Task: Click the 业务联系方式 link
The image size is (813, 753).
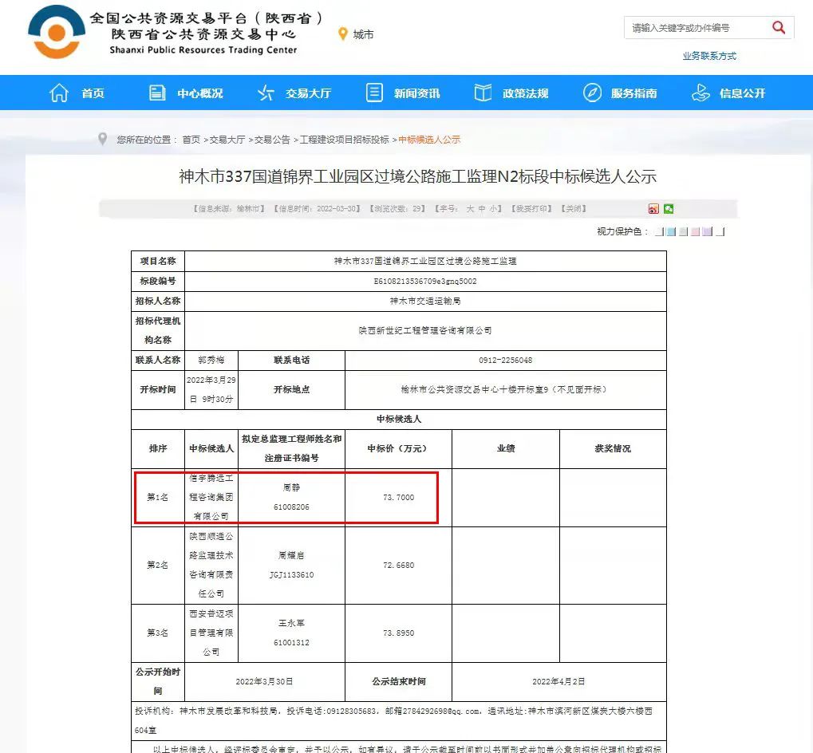Action: coord(708,56)
